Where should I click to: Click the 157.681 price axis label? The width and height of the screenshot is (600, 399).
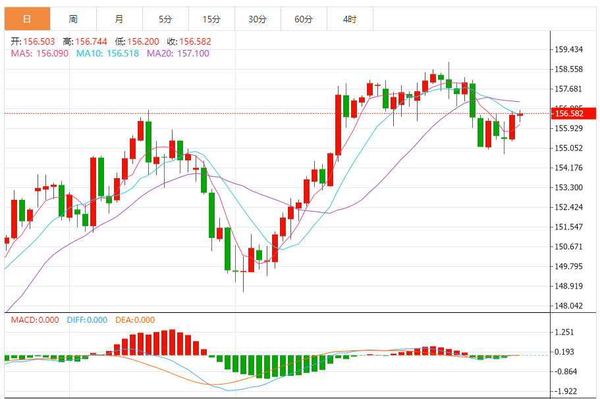(x=568, y=89)
